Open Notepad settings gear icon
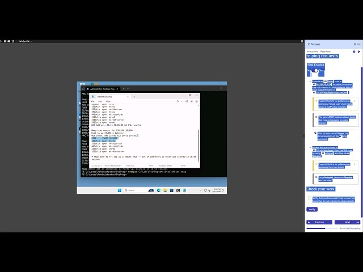 tap(197, 101)
